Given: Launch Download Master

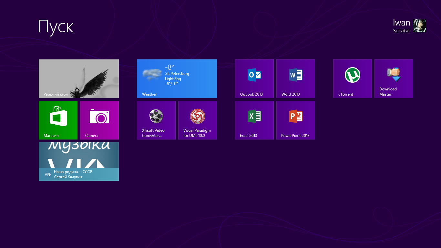Looking at the screenshot, I should (x=394, y=79).
